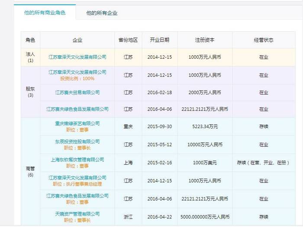Open the 江苏赛夫贸易有限公司 company link
The image size is (303, 227).
point(77,92)
